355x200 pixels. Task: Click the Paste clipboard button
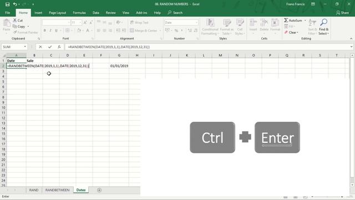pos(7,26)
